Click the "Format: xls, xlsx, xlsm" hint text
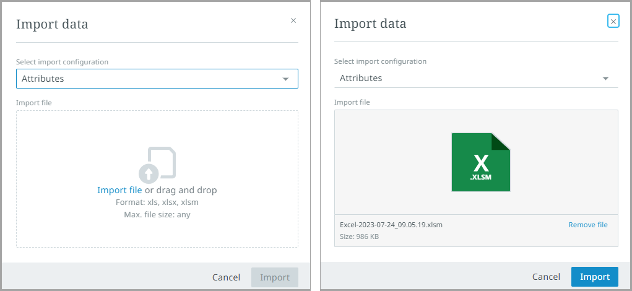Screen dimensions: 632x291 coord(157,202)
